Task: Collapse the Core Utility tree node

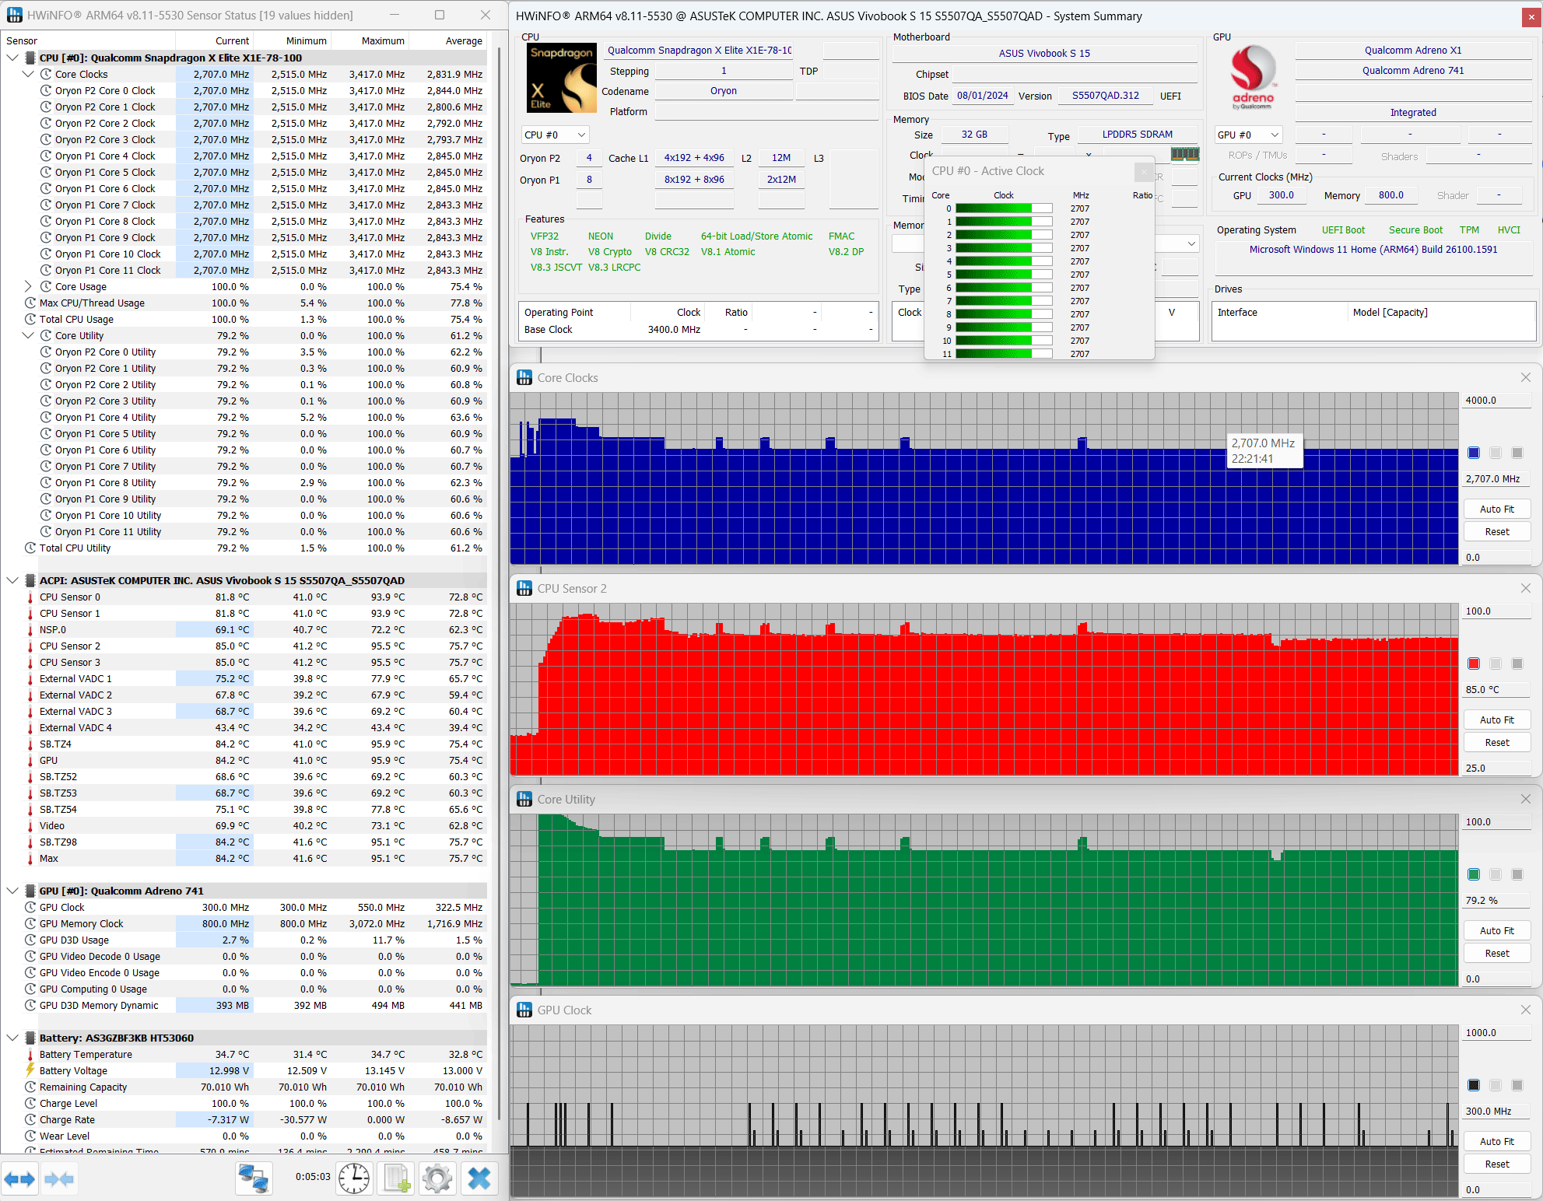Action: [28, 335]
